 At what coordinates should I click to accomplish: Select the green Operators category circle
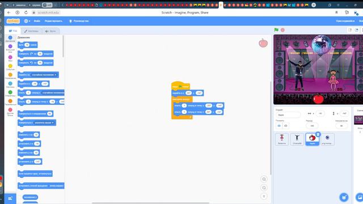pos(10,92)
